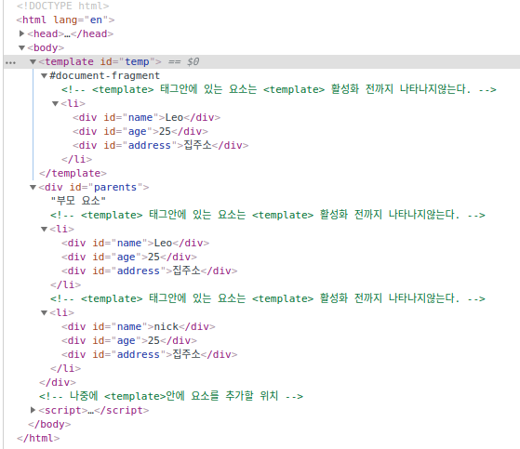Select the comment starting with 나중에
The height and width of the screenshot is (449, 520).
click(171, 396)
